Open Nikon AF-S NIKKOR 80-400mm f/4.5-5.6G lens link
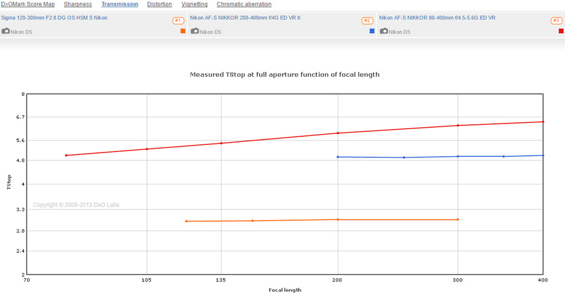 click(x=437, y=18)
